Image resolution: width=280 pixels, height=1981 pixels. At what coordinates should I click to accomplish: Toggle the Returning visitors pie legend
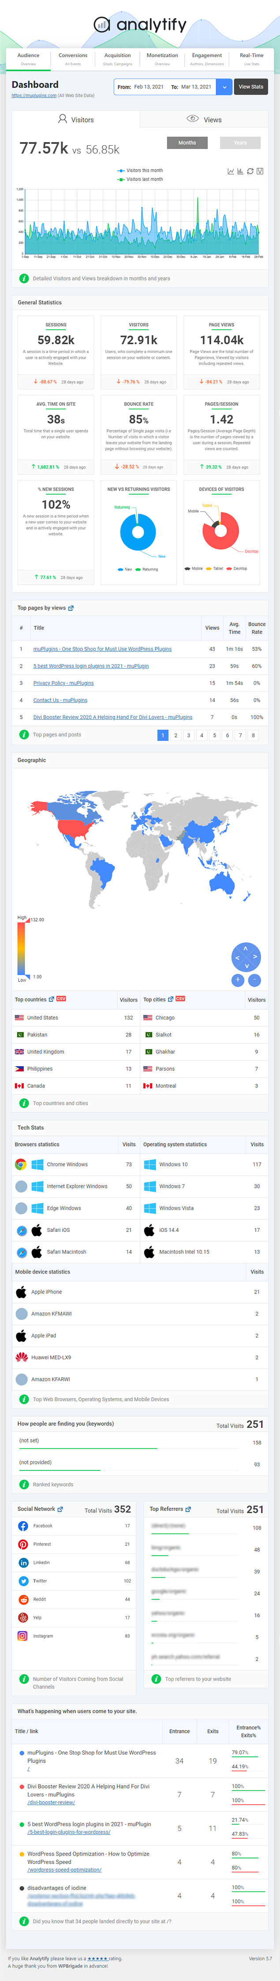(x=147, y=569)
